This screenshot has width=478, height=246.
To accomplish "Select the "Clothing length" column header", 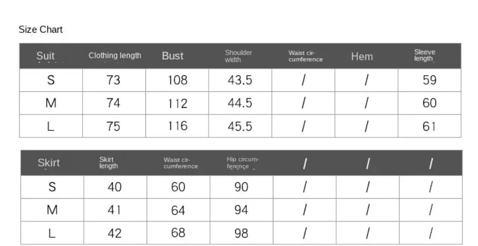I will coord(115,55).
